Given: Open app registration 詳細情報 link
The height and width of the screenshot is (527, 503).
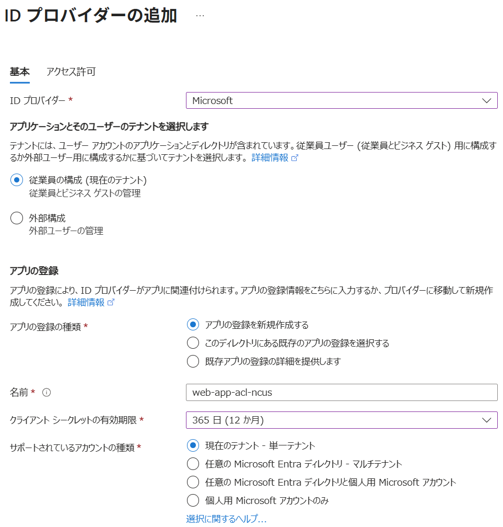Looking at the screenshot, I should pos(86,303).
